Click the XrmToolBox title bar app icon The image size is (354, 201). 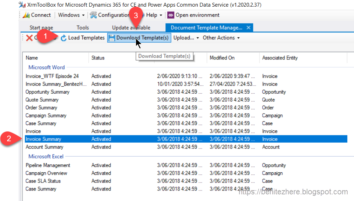click(22, 5)
